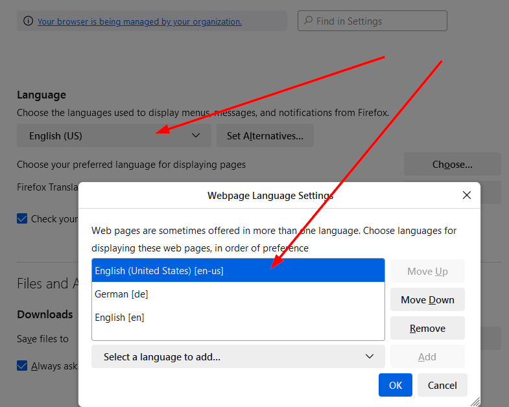Viewport: 509px width, 407px height.
Task: Toggle the "Always ask" downloads checkbox
Action: [x=23, y=366]
